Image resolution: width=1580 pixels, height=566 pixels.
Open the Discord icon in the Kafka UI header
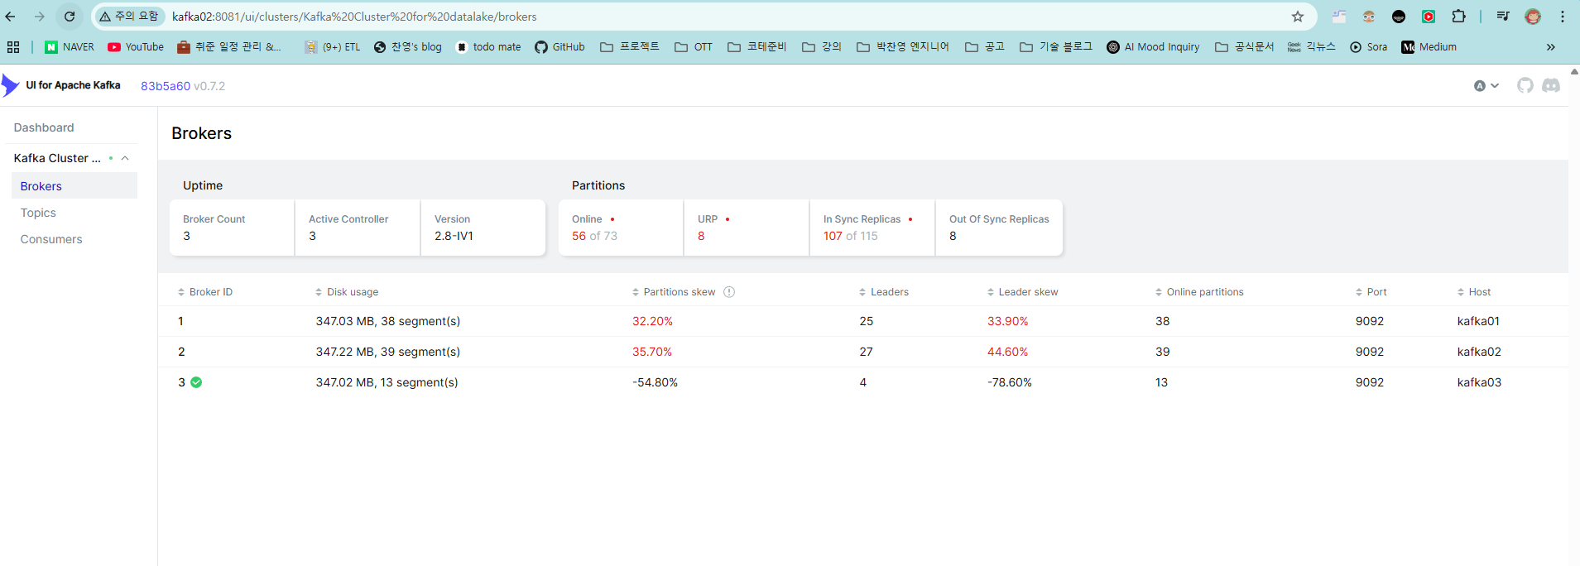click(1551, 85)
